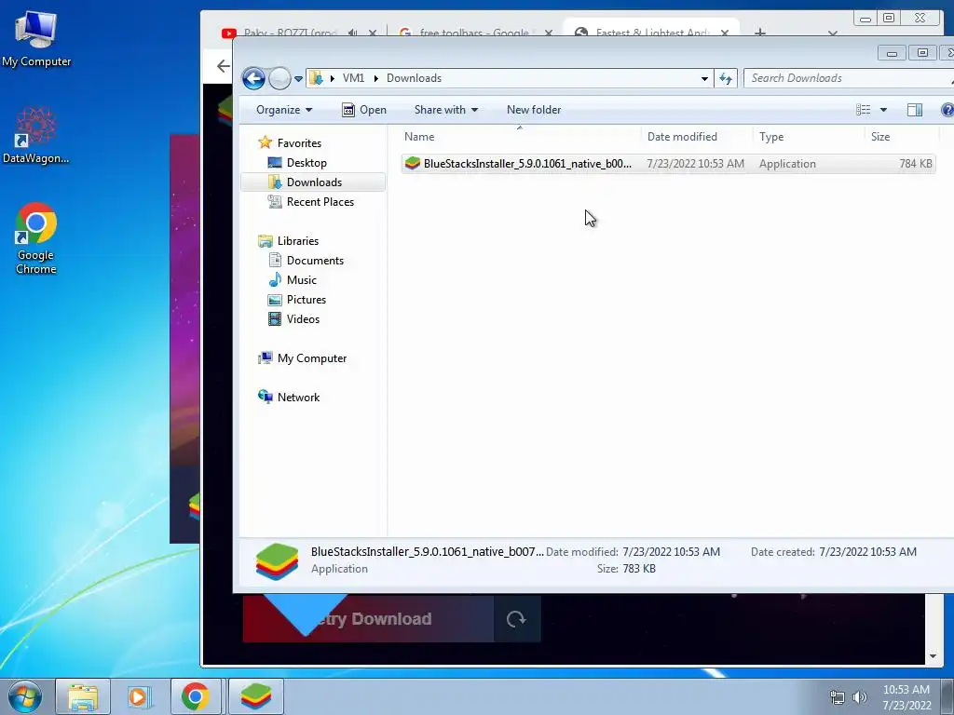Viewport: 954px width, 715px height.
Task: Open the recent pages dropdown next to forward arrow
Action: tap(298, 78)
